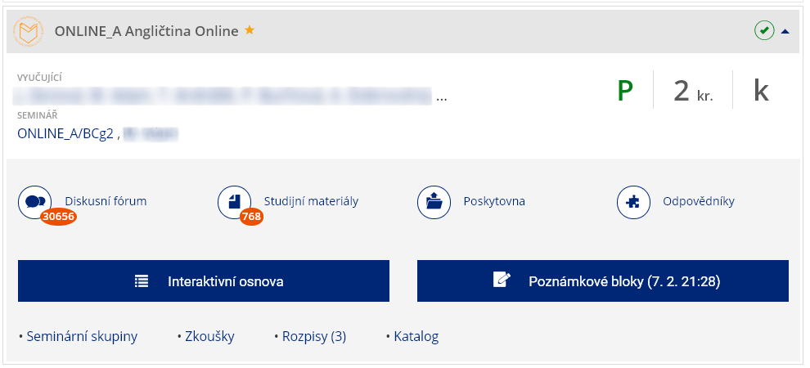Open the ONLINE_A/BCg2 seminar link
Viewport: 810px width, 368px height.
[66, 133]
